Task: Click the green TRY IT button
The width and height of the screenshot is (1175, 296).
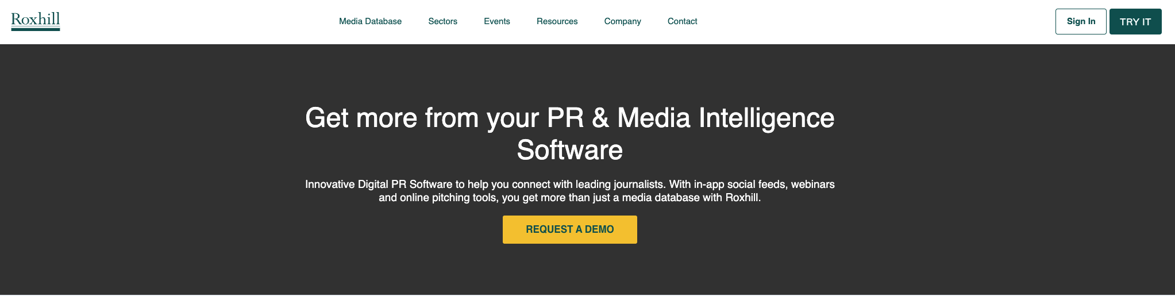Action: tap(1135, 22)
